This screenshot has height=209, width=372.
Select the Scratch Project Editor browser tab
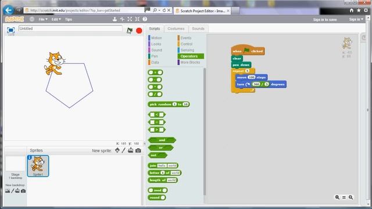(x=202, y=10)
